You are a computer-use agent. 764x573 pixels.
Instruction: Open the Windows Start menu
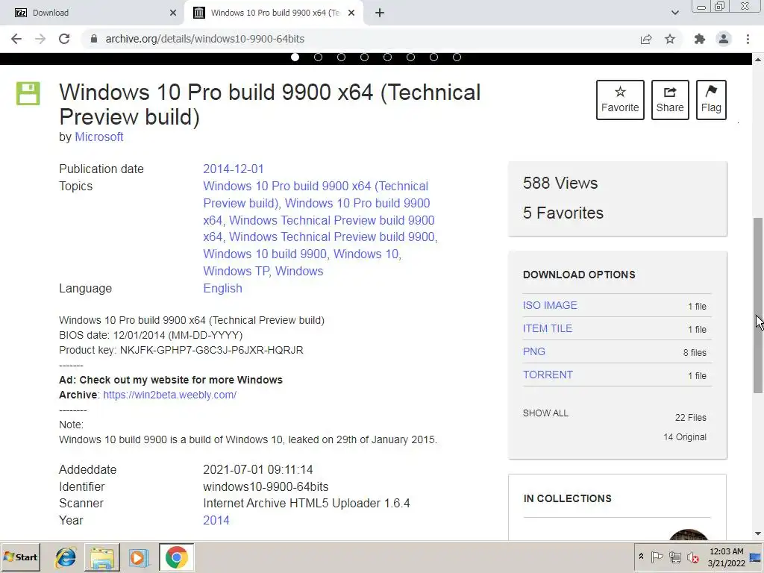pos(20,557)
